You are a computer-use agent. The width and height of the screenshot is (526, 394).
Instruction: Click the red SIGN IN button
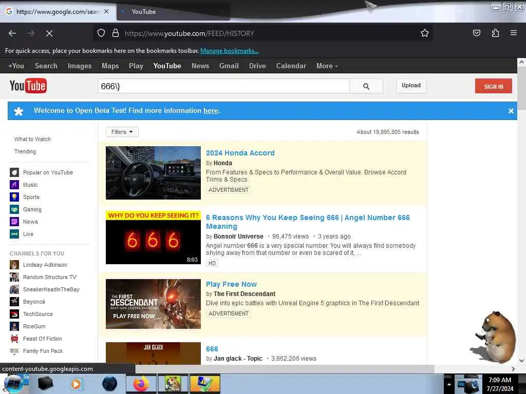(x=494, y=86)
